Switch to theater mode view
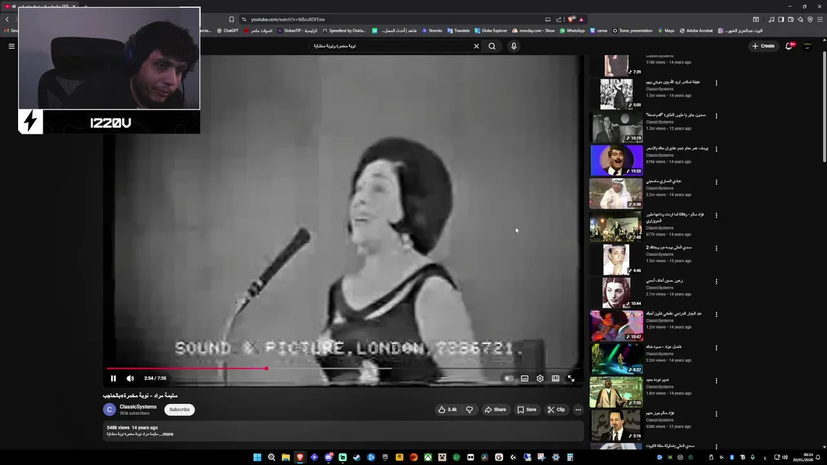This screenshot has height=465, width=827. click(x=556, y=378)
